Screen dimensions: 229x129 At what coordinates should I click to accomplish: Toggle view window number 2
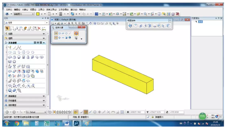coord(57,112)
